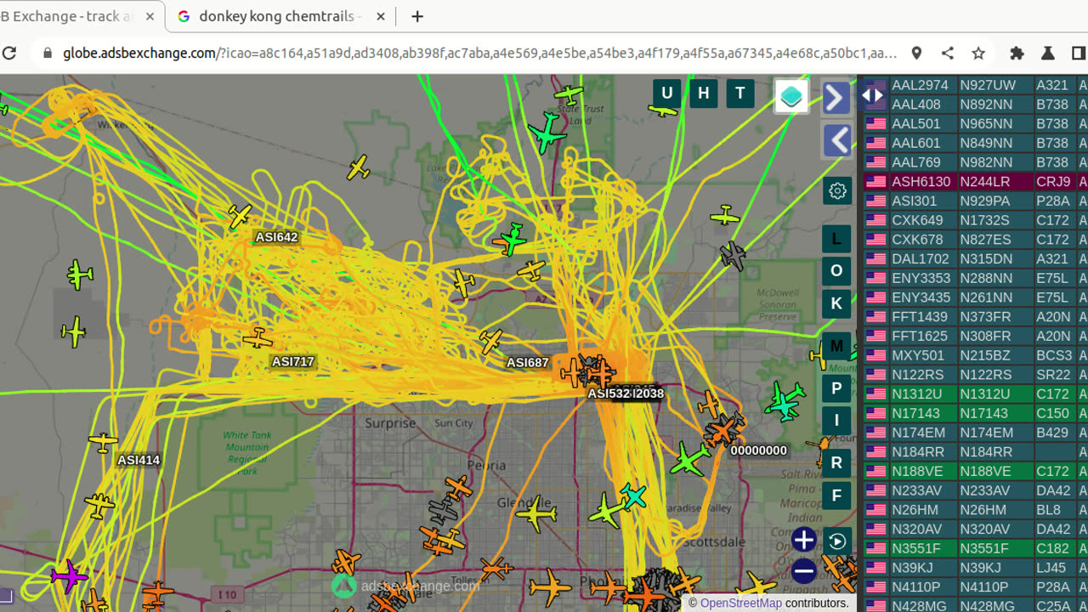This screenshot has width=1088, height=612.
Task: Toggle the I map button
Action: click(836, 420)
